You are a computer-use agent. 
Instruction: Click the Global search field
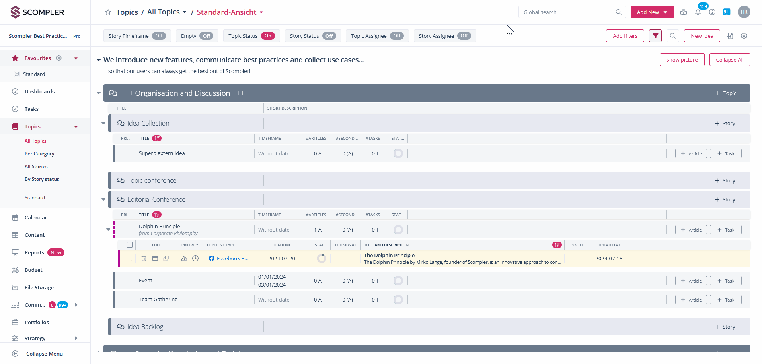click(567, 12)
